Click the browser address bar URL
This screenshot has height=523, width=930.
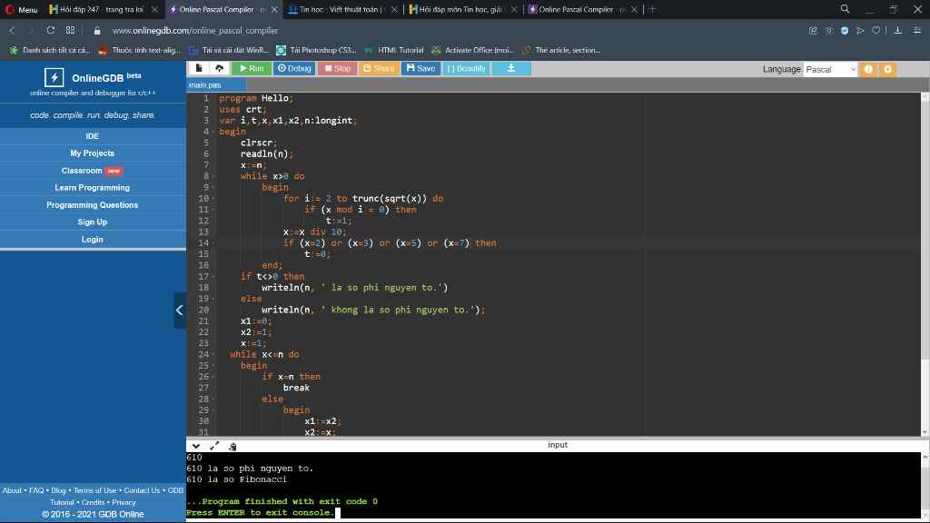[195, 30]
